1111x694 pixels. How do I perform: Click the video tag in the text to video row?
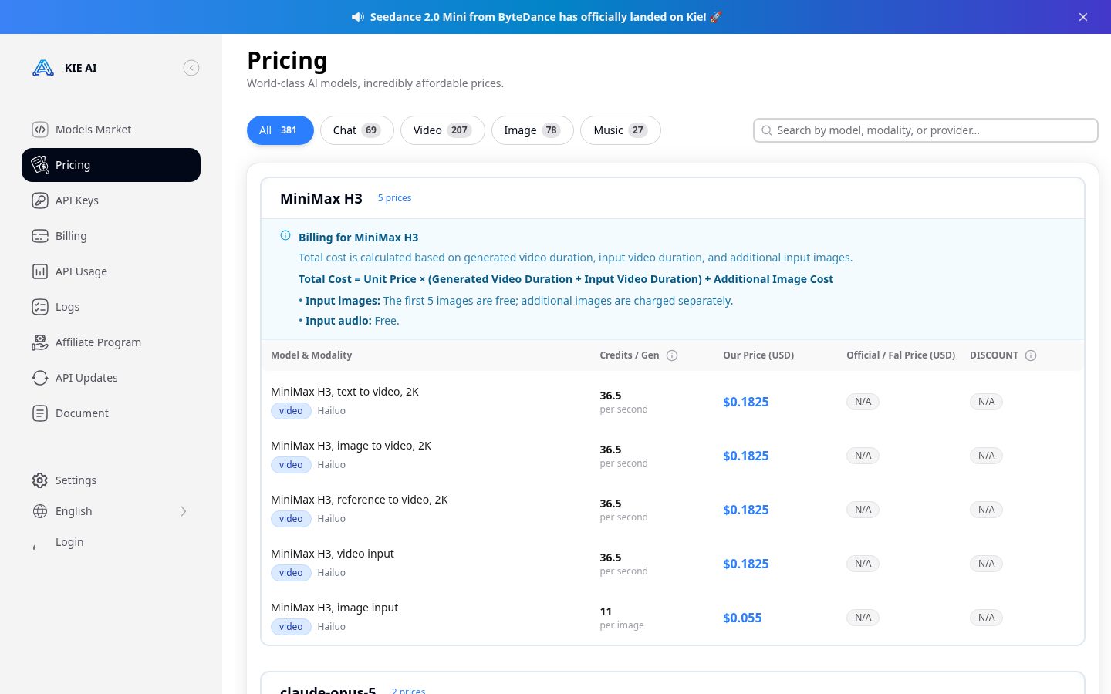click(291, 411)
